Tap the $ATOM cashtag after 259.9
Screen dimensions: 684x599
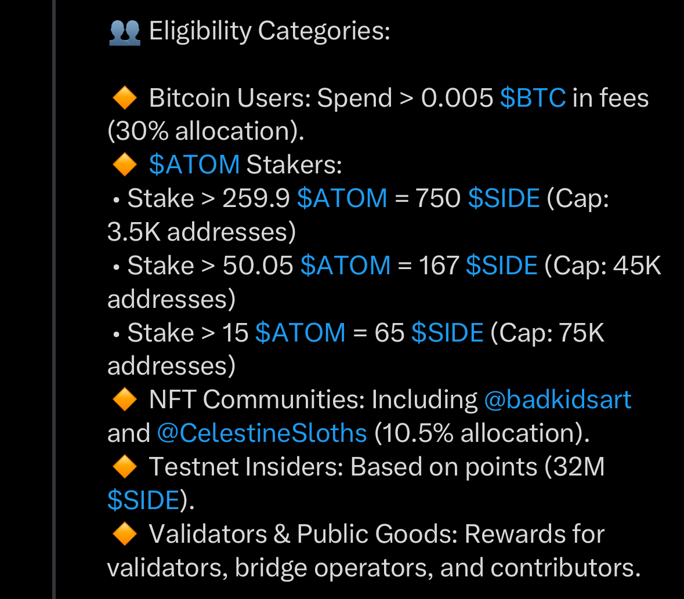pos(342,199)
